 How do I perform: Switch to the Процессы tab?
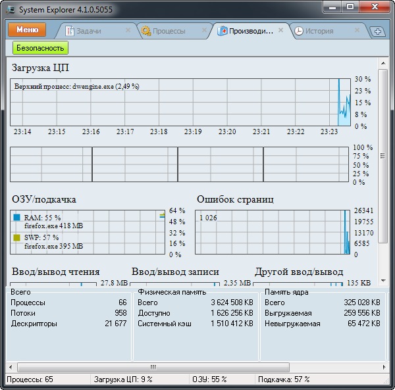click(x=170, y=31)
